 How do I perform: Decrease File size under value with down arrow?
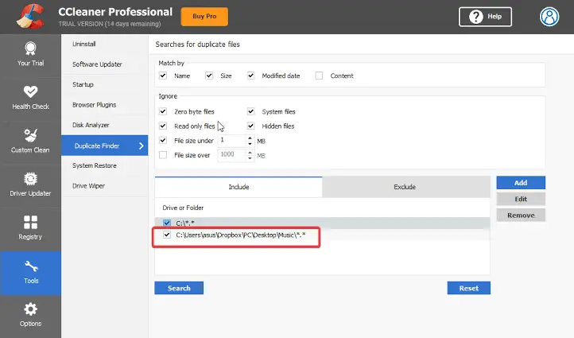tap(250, 143)
